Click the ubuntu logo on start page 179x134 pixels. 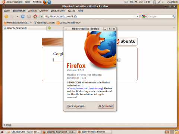click(126, 41)
